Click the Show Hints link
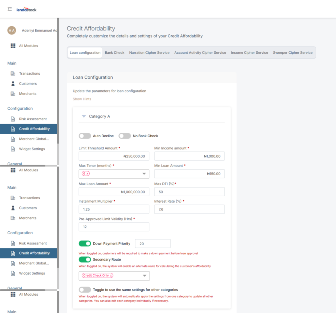 82,99
